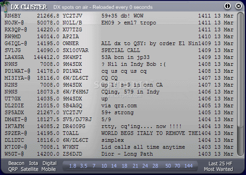The image size is (246, 175).
Task: Filter spots by Satellite
Action: tap(29, 169)
